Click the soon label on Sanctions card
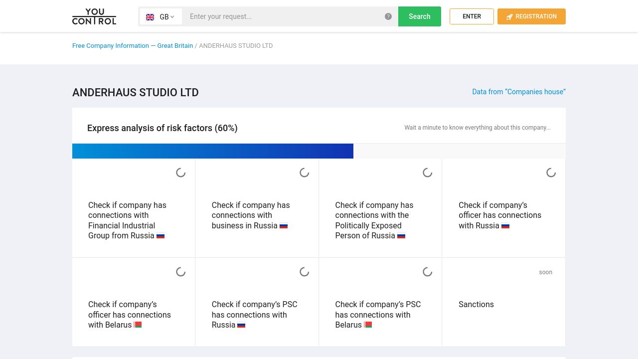 click(x=546, y=272)
